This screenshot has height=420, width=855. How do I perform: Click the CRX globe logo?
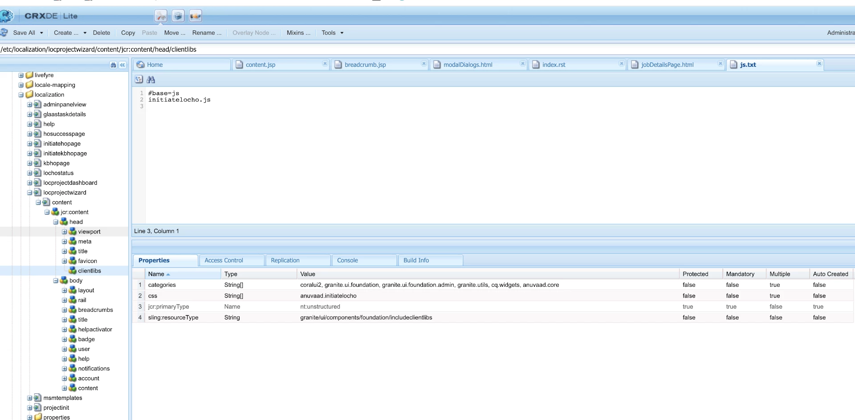coord(6,16)
